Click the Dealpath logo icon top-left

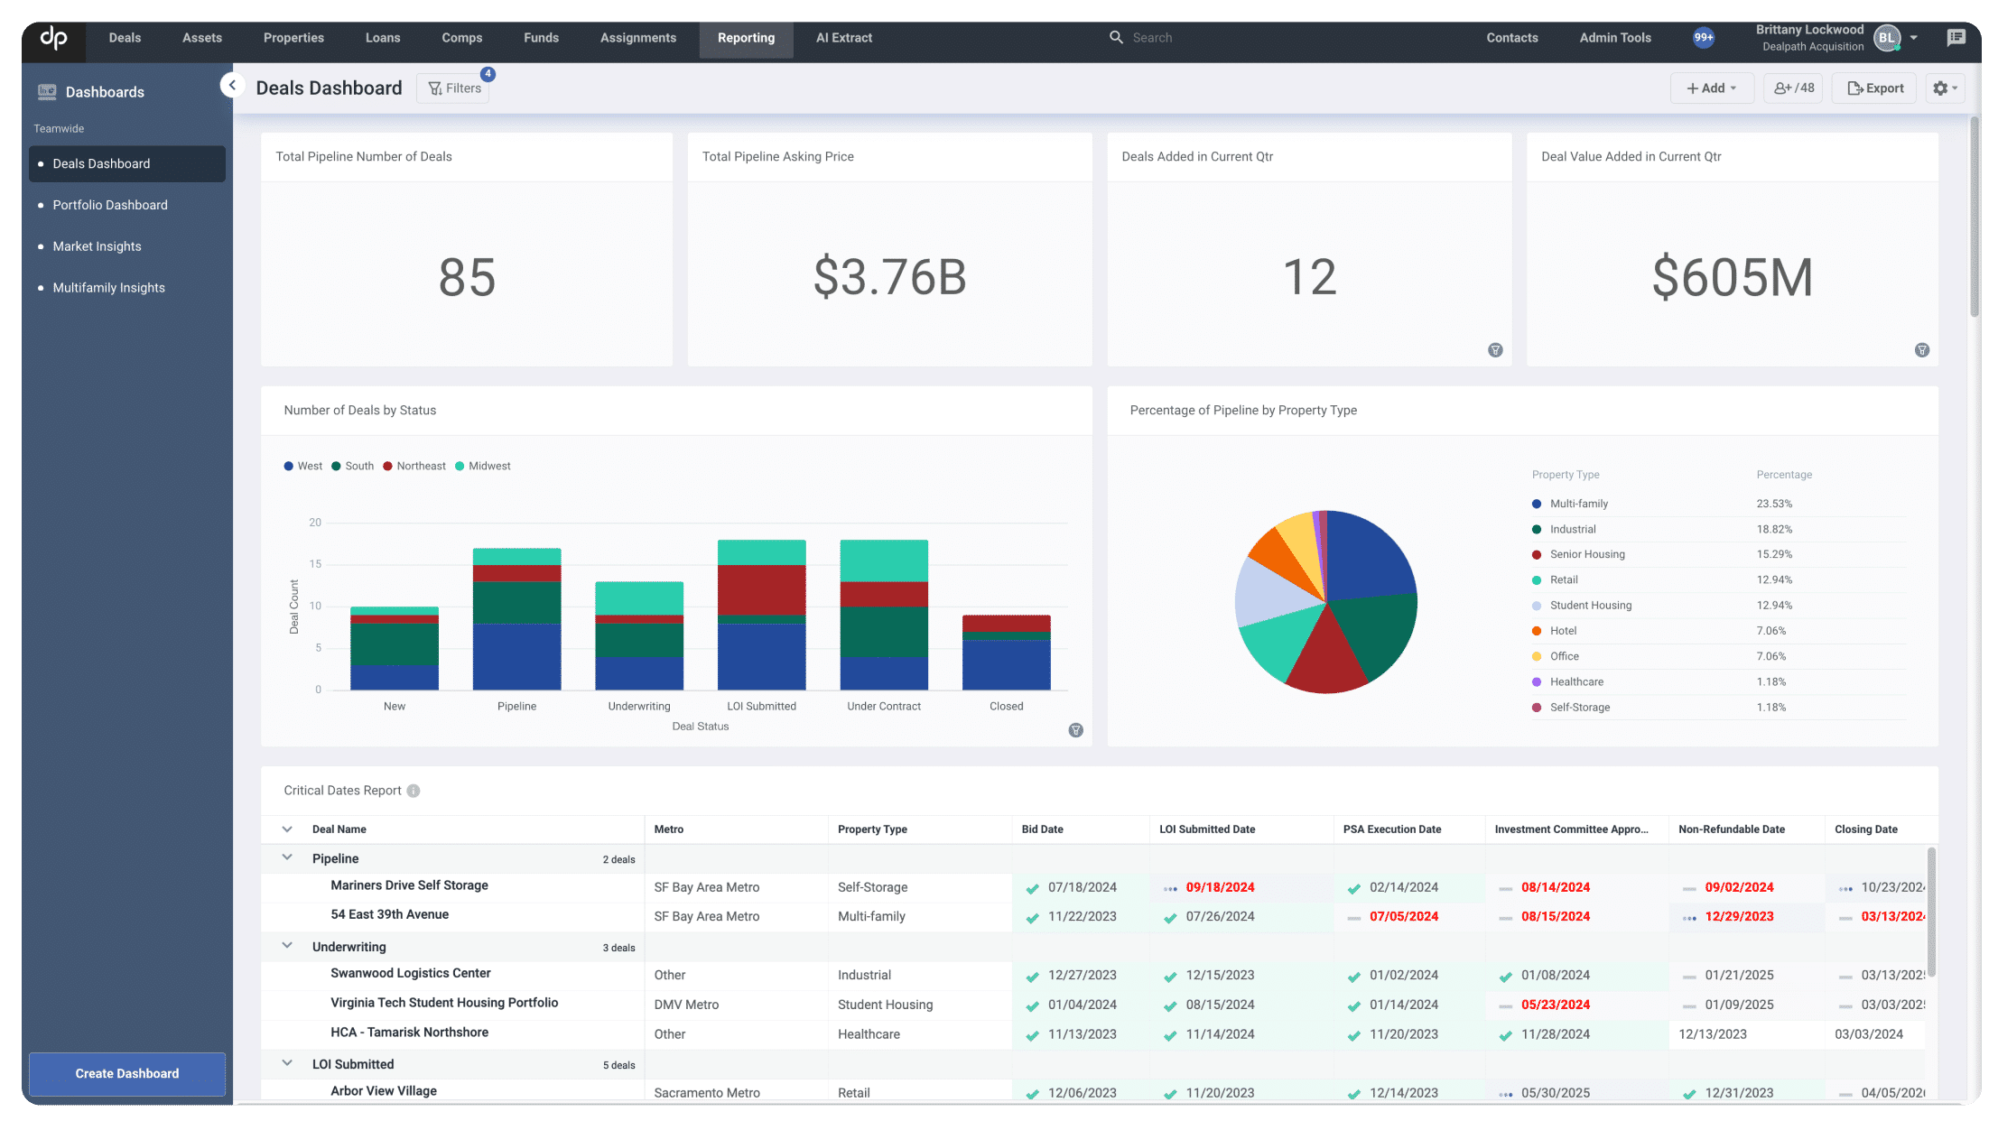(52, 37)
